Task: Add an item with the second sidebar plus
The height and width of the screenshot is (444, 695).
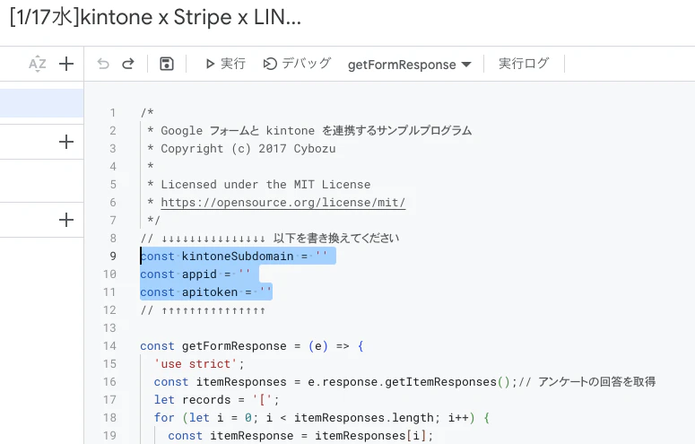Action: (x=66, y=142)
